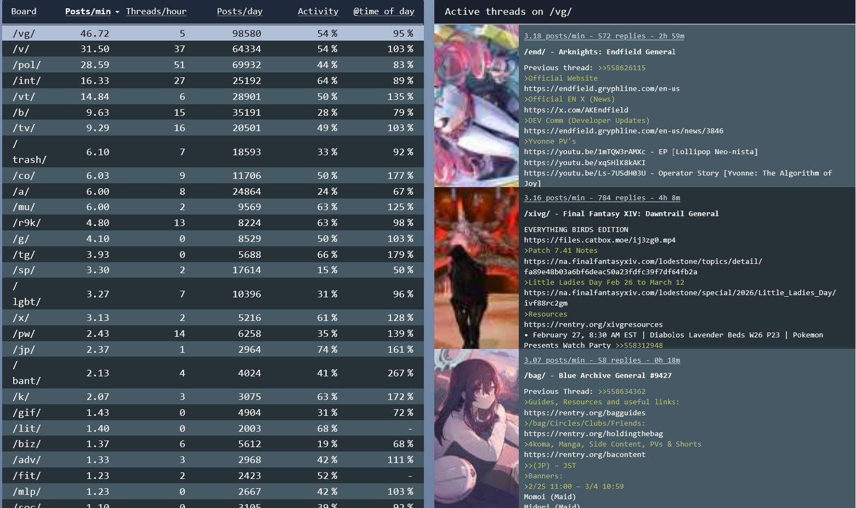
Task: Follow the >>558634362 previous thread link
Action: click(622, 392)
